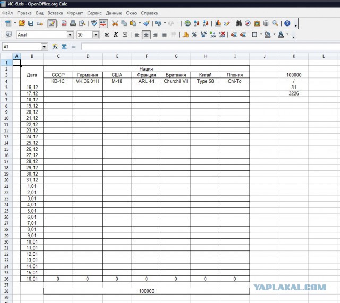Expand the Borders dropdown arrow

(x=261, y=34)
